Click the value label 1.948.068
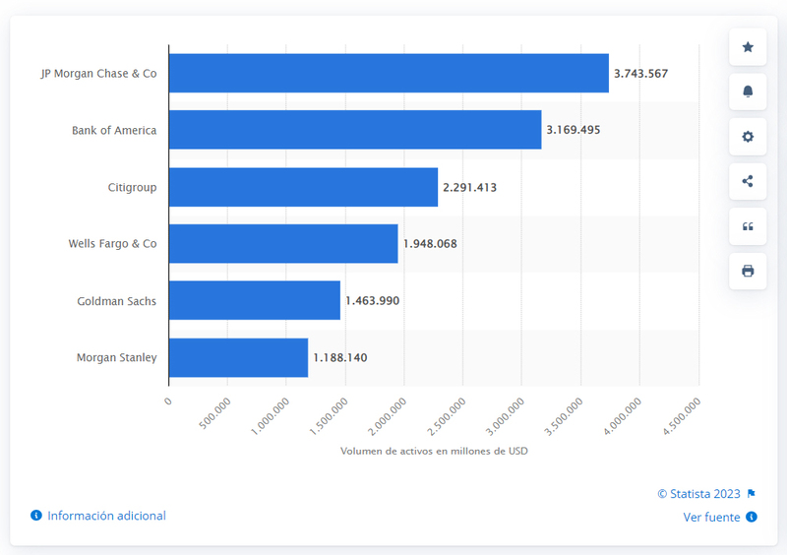The height and width of the screenshot is (555, 787). click(x=430, y=244)
